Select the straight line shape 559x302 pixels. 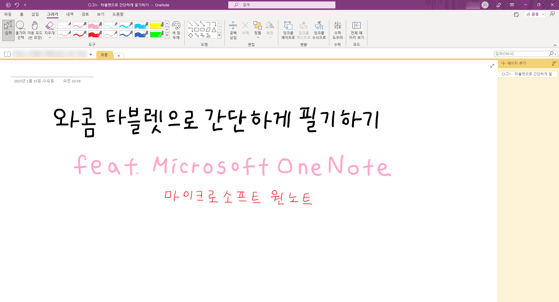(191, 24)
